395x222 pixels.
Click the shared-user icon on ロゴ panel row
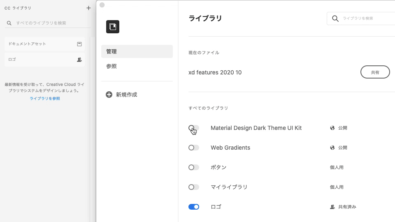click(x=79, y=60)
